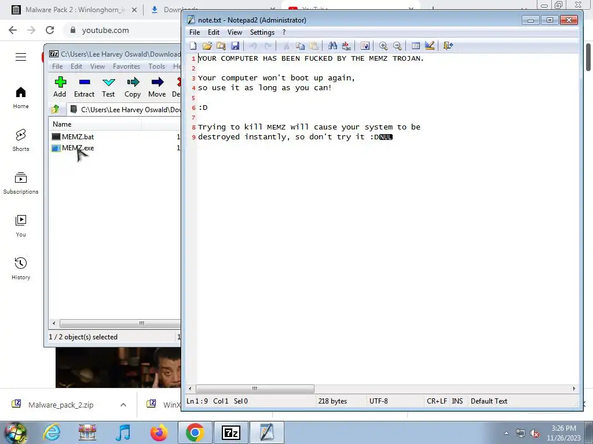Open the Settings menu in Notepad2
Screen dimensions: 593x444
pyautogui.click(x=262, y=32)
